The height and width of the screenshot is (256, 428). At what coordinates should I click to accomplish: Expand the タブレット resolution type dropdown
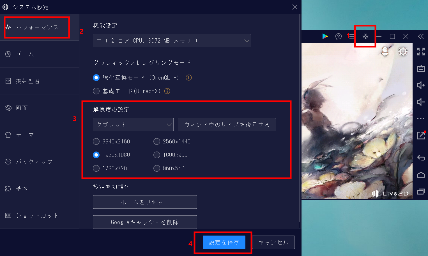133,125
